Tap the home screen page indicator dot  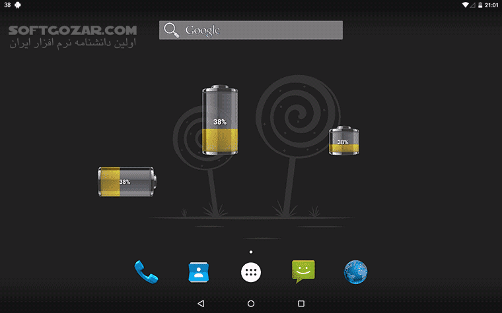coord(251,252)
